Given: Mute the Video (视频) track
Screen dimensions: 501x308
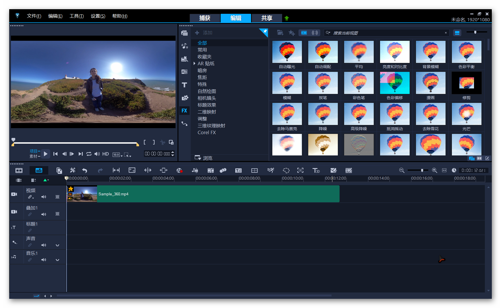Looking at the screenshot, I should (44, 197).
